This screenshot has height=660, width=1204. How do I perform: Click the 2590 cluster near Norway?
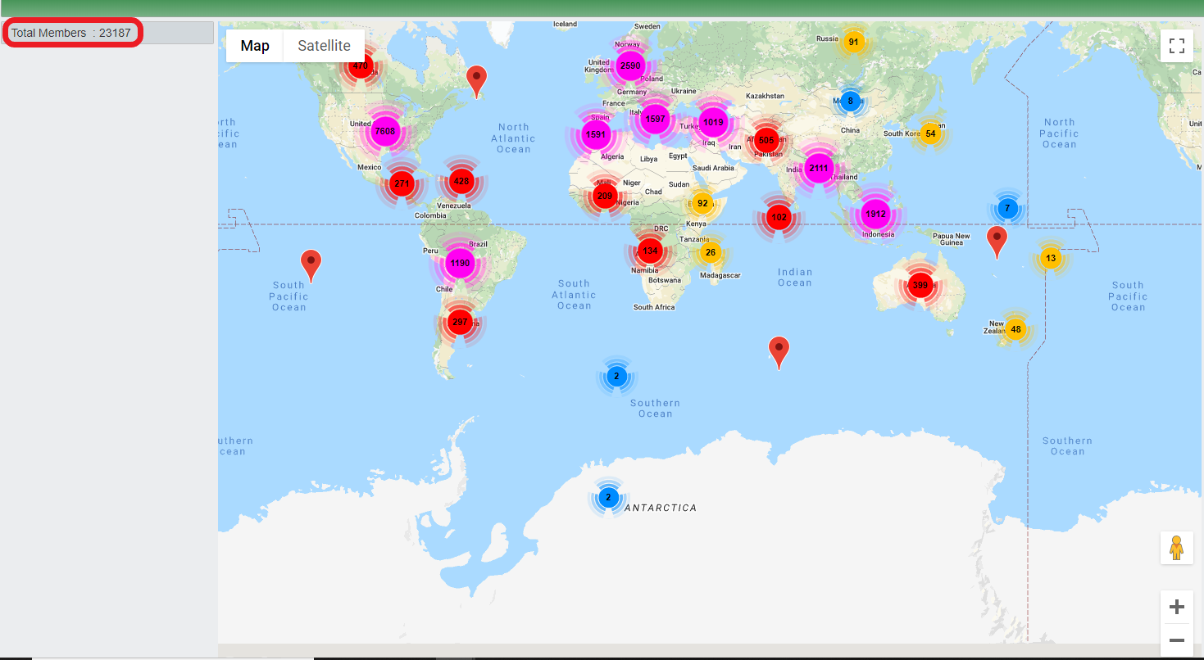pyautogui.click(x=630, y=66)
